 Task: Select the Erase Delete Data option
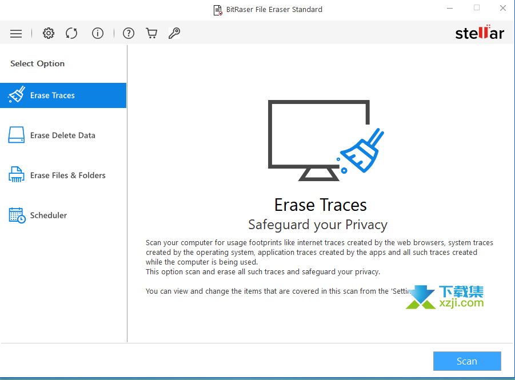coord(63,135)
